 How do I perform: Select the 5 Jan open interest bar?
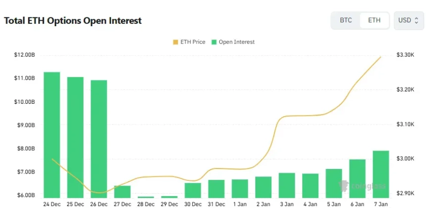pos(334,183)
